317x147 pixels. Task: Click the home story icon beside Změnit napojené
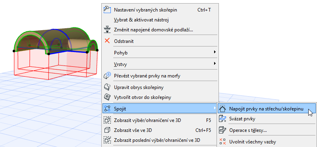(107, 30)
